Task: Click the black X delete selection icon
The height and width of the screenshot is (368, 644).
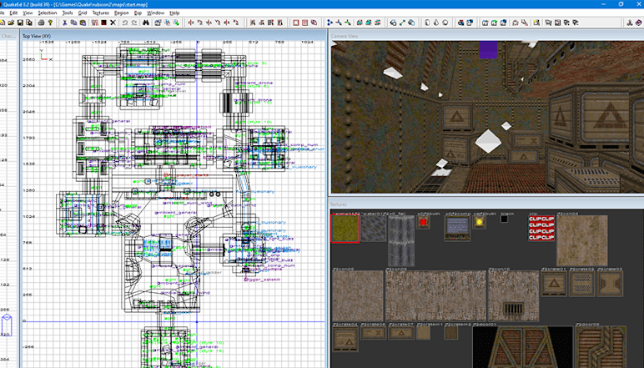Action: 113,23
